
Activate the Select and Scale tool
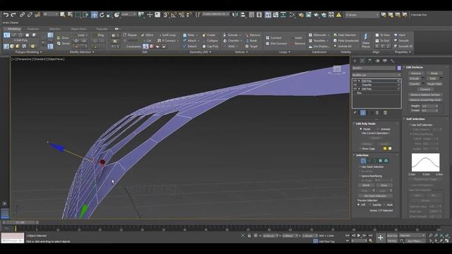pyautogui.click(x=109, y=15)
